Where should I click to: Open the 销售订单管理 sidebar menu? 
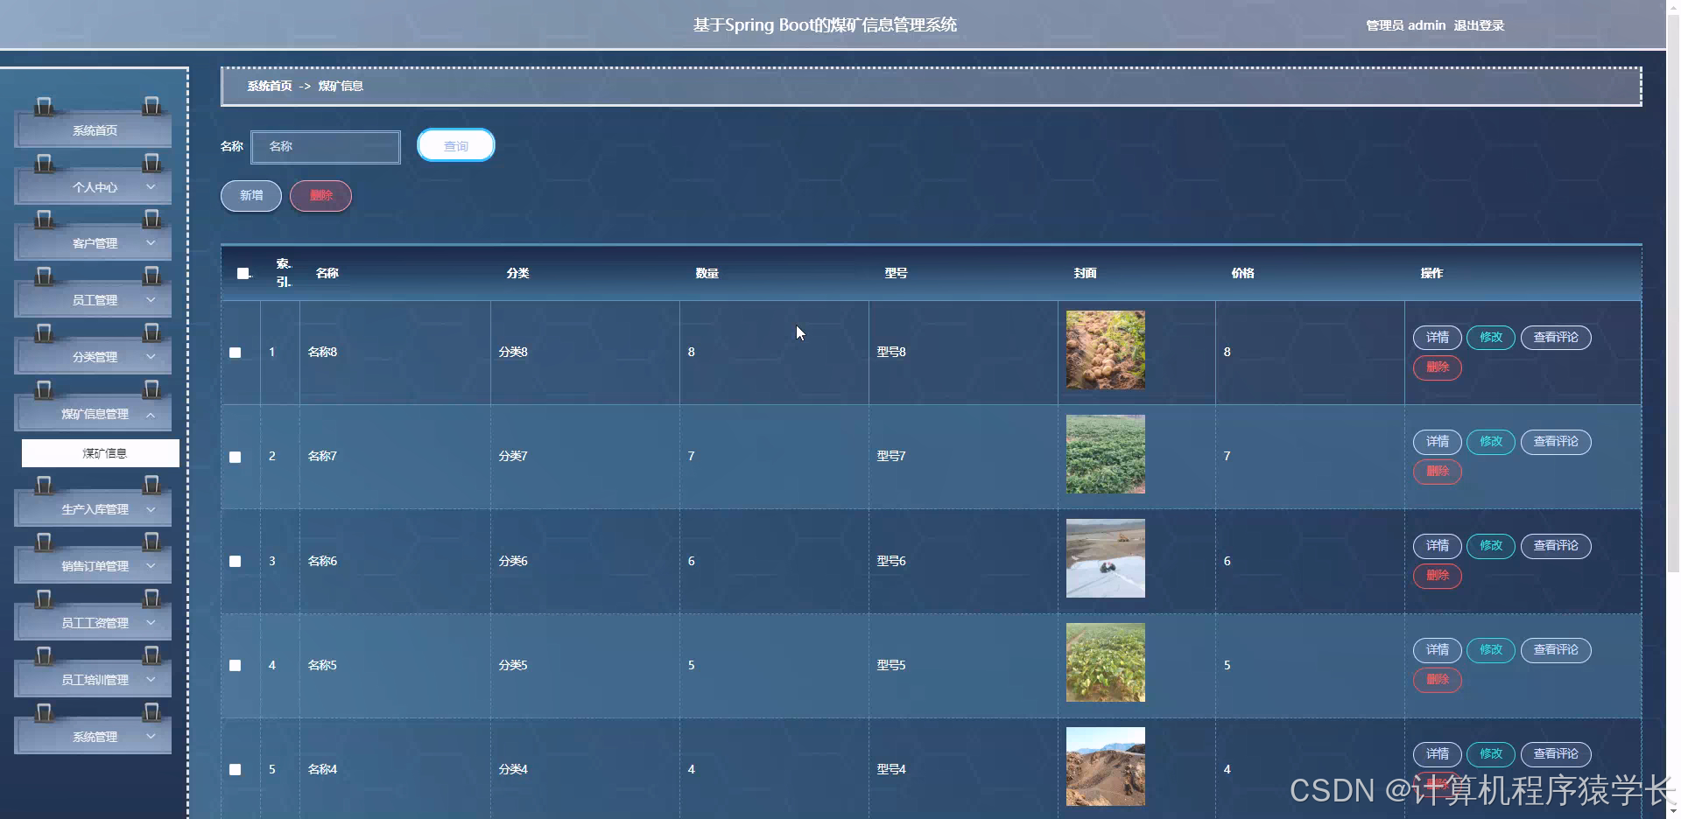(x=94, y=566)
